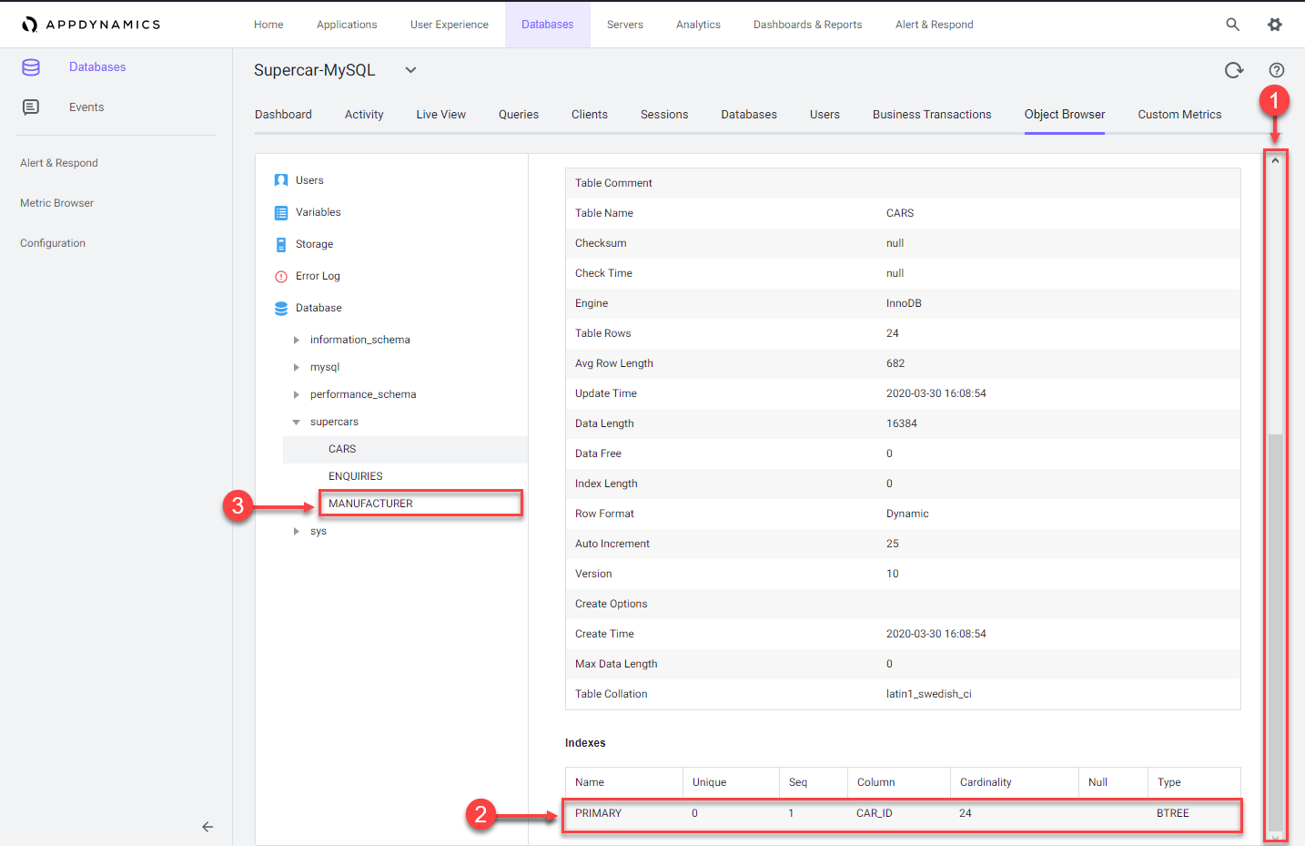Switch to the Databases sub-tab

point(749,115)
